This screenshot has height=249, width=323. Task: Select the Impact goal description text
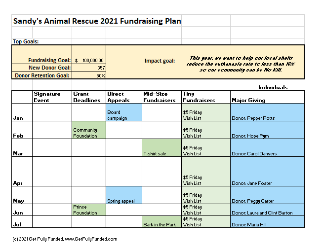click(241, 64)
